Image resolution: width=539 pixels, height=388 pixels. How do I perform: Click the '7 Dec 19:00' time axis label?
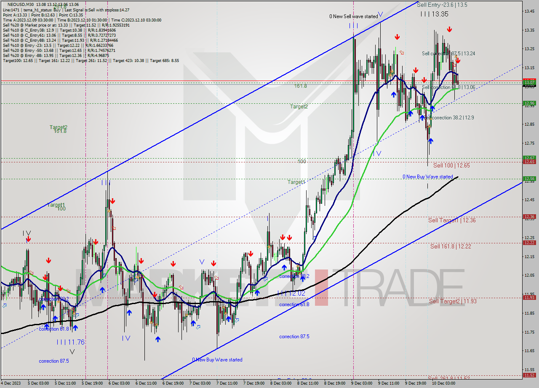point(254,383)
